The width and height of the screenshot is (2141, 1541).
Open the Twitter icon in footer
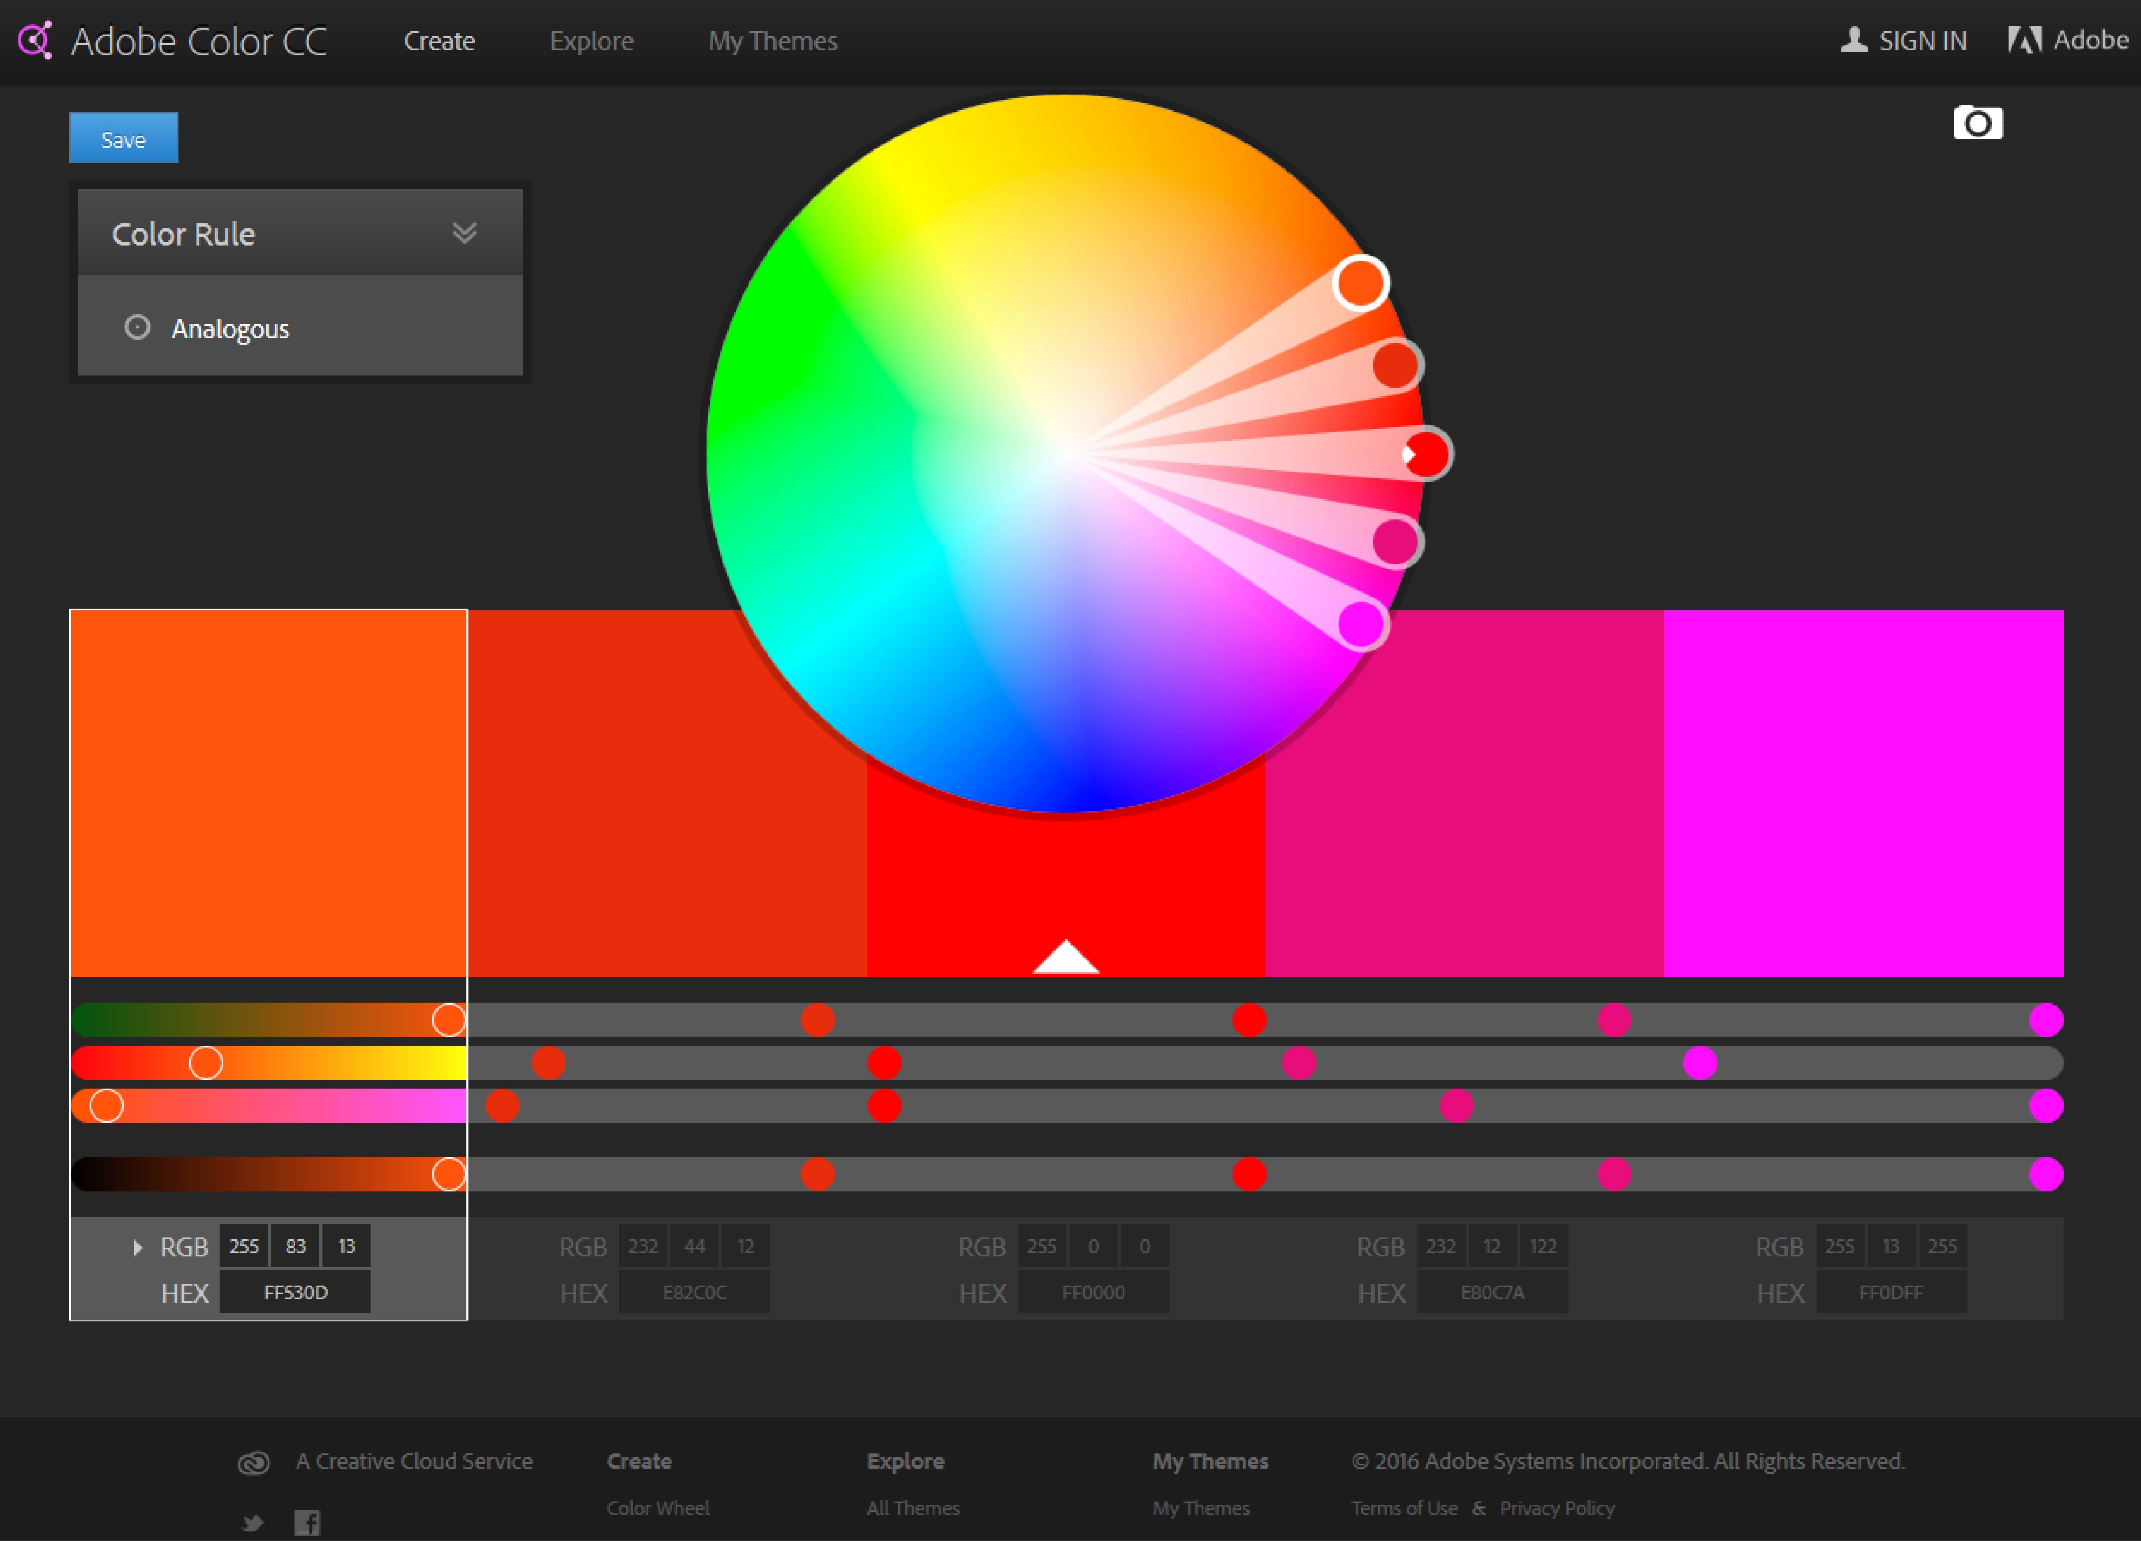252,1522
